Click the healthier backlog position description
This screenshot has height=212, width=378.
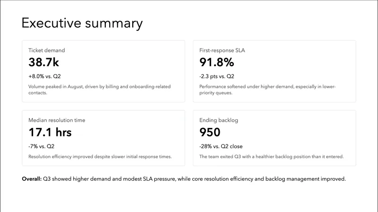(271, 156)
